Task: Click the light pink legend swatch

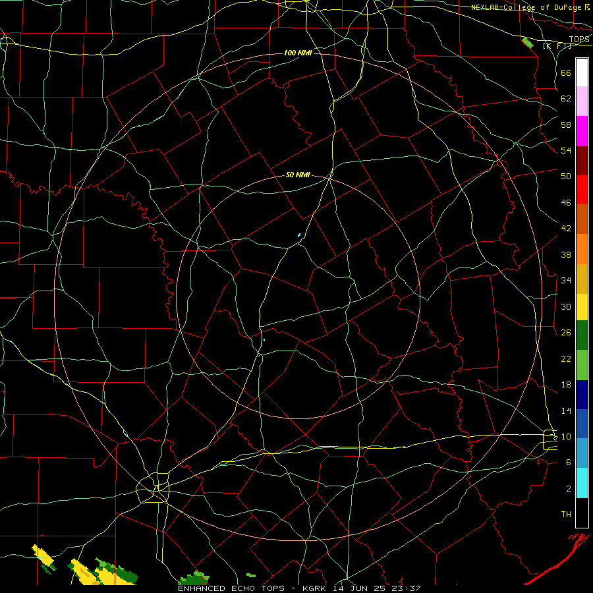Action: tap(582, 101)
